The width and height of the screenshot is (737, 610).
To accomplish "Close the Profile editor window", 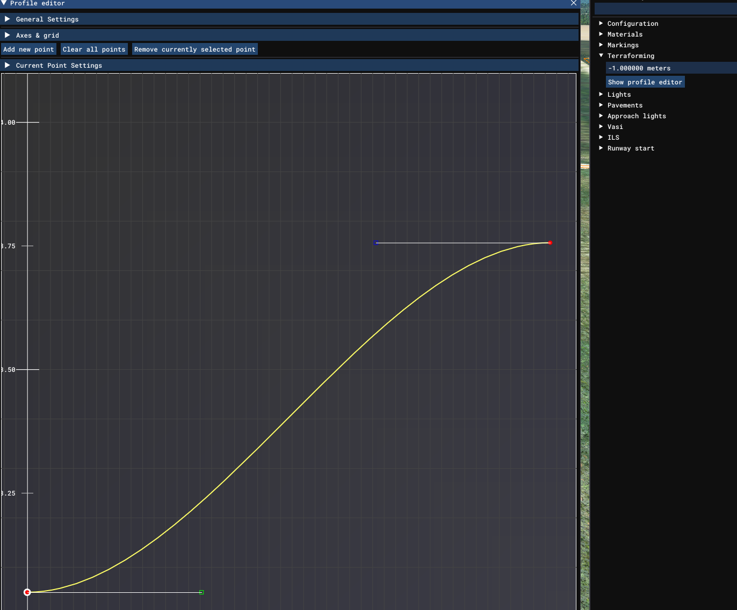I will click(574, 3).
